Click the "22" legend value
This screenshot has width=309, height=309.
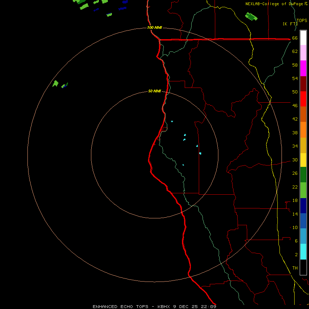[295, 187]
